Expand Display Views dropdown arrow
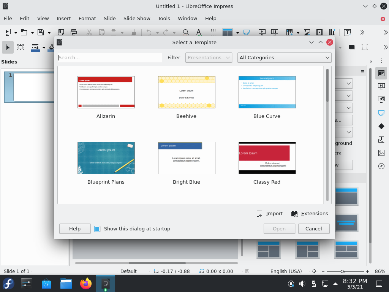389x292 pixels. (237, 33)
